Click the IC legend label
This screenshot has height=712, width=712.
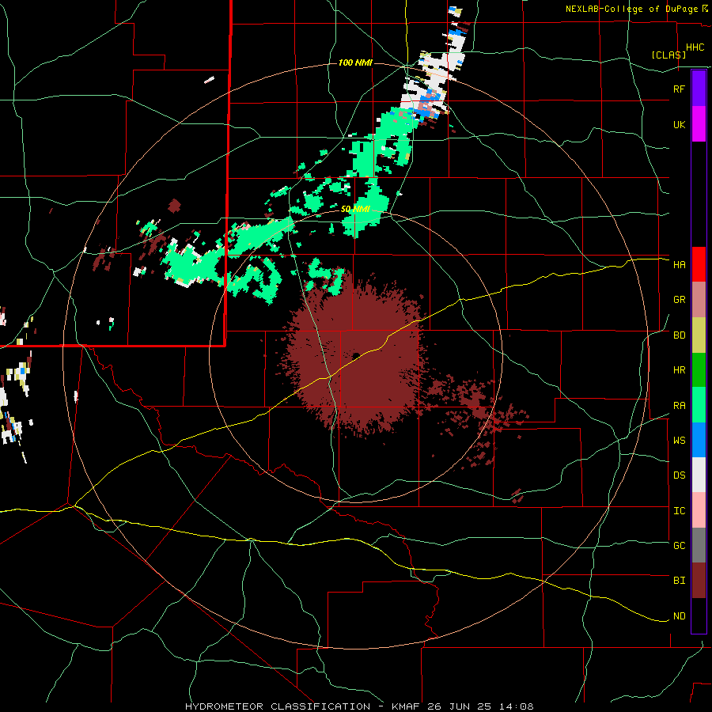point(680,511)
